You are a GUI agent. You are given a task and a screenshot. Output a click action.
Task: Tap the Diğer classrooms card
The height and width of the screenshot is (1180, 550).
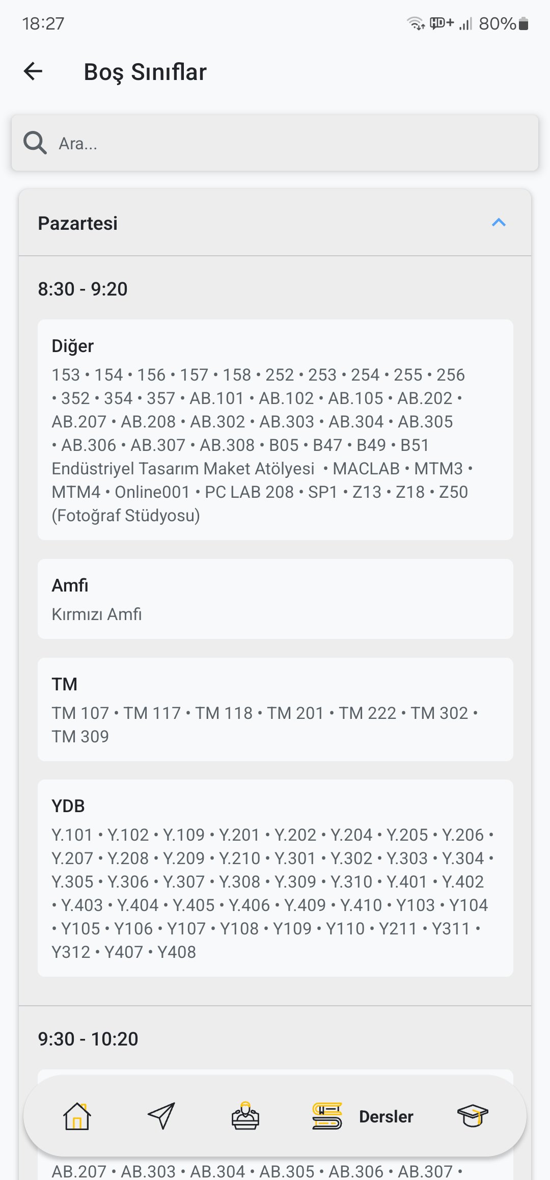coord(276,430)
